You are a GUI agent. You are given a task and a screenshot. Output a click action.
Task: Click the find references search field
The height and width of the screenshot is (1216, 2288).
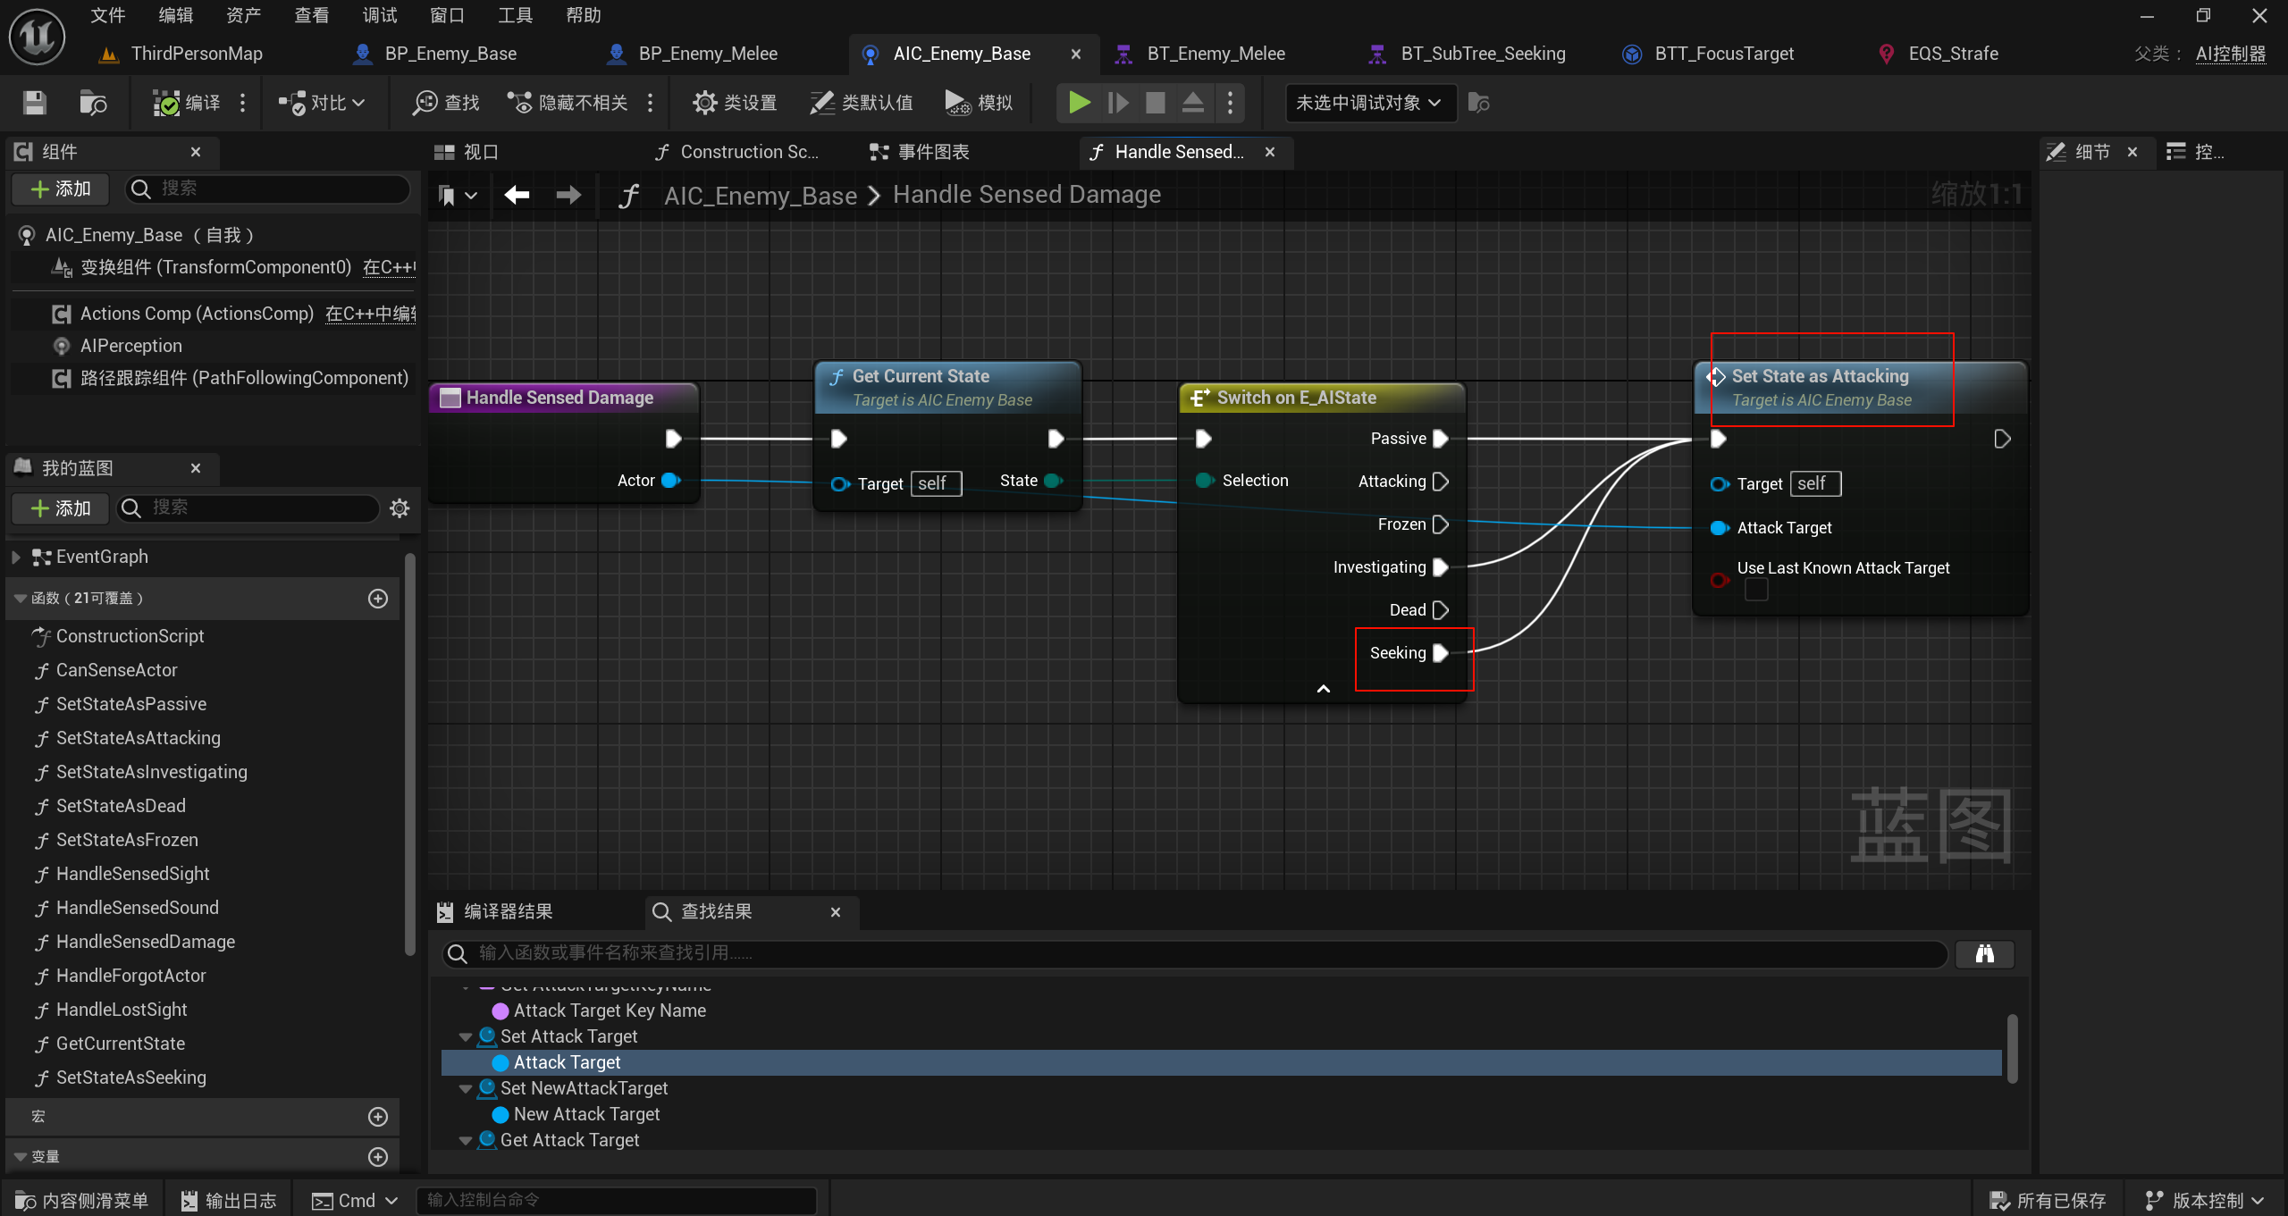point(1198,953)
